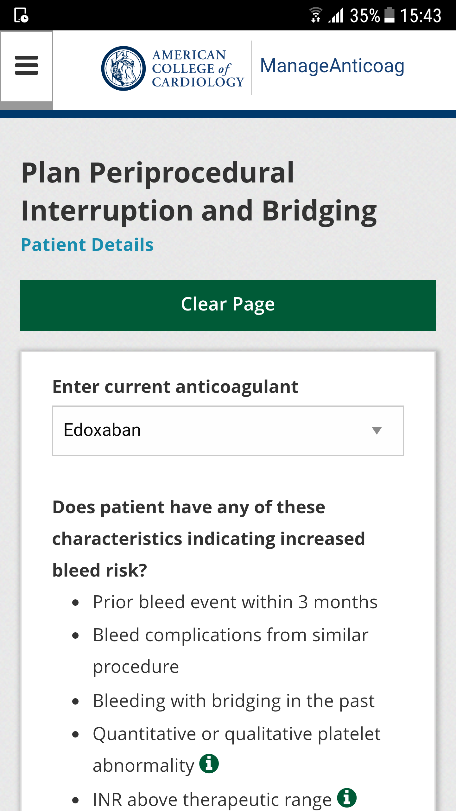
Task: Tap the battery indicator icon
Action: 389,15
